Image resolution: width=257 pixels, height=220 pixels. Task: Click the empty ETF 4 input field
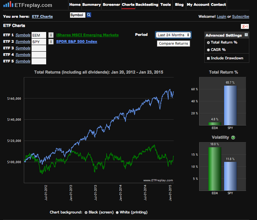39,55
